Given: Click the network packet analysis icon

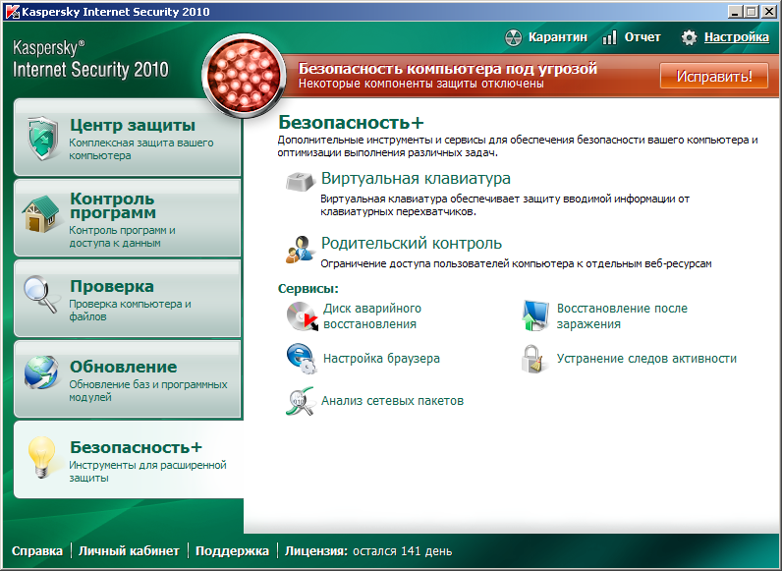Looking at the screenshot, I should [x=300, y=401].
